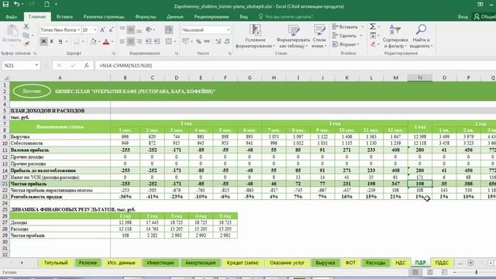Toggle center horizontal alignment
Image resolution: width=496 pixels, height=279 pixels.
[x=131, y=41]
